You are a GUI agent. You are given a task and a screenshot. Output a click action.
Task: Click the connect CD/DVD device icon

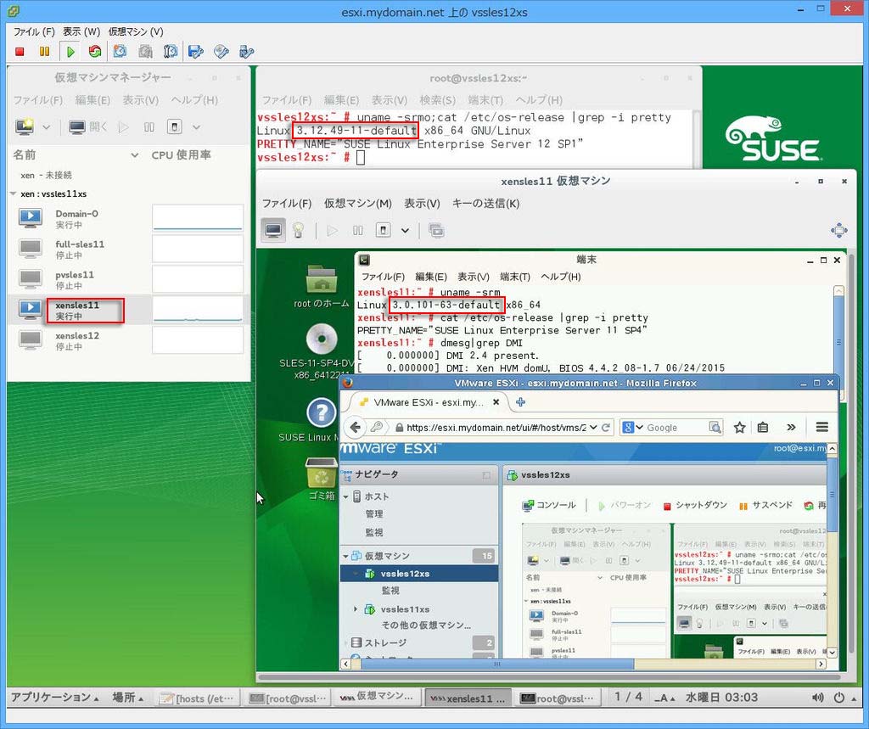(x=221, y=52)
